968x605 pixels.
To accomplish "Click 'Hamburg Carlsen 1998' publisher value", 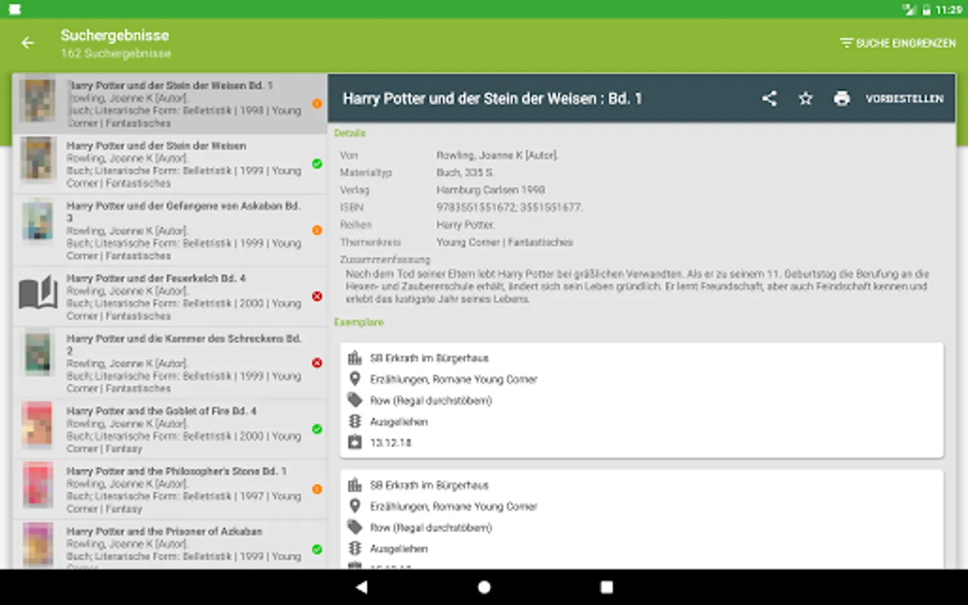I will coord(490,190).
